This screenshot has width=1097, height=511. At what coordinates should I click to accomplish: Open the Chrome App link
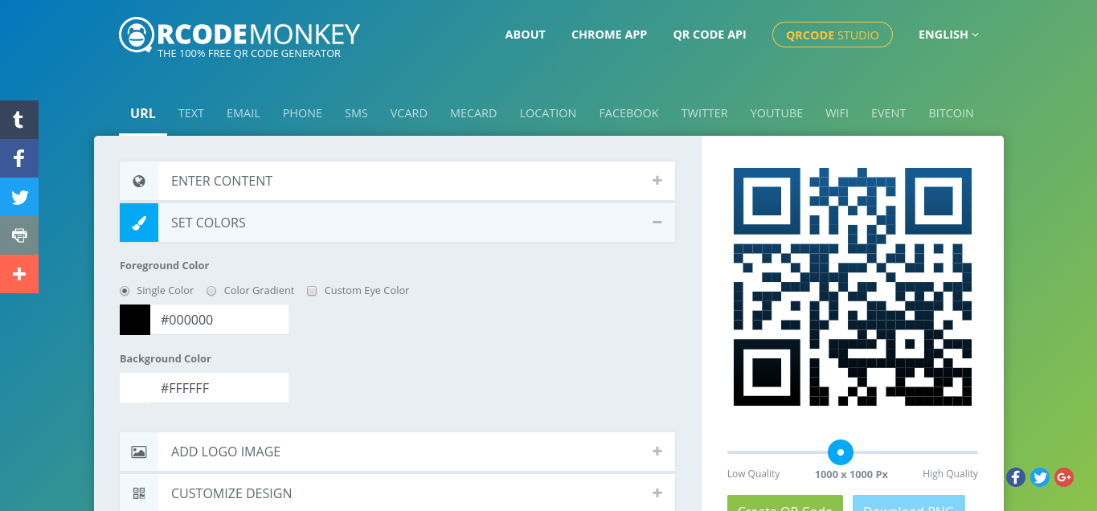[x=609, y=35]
